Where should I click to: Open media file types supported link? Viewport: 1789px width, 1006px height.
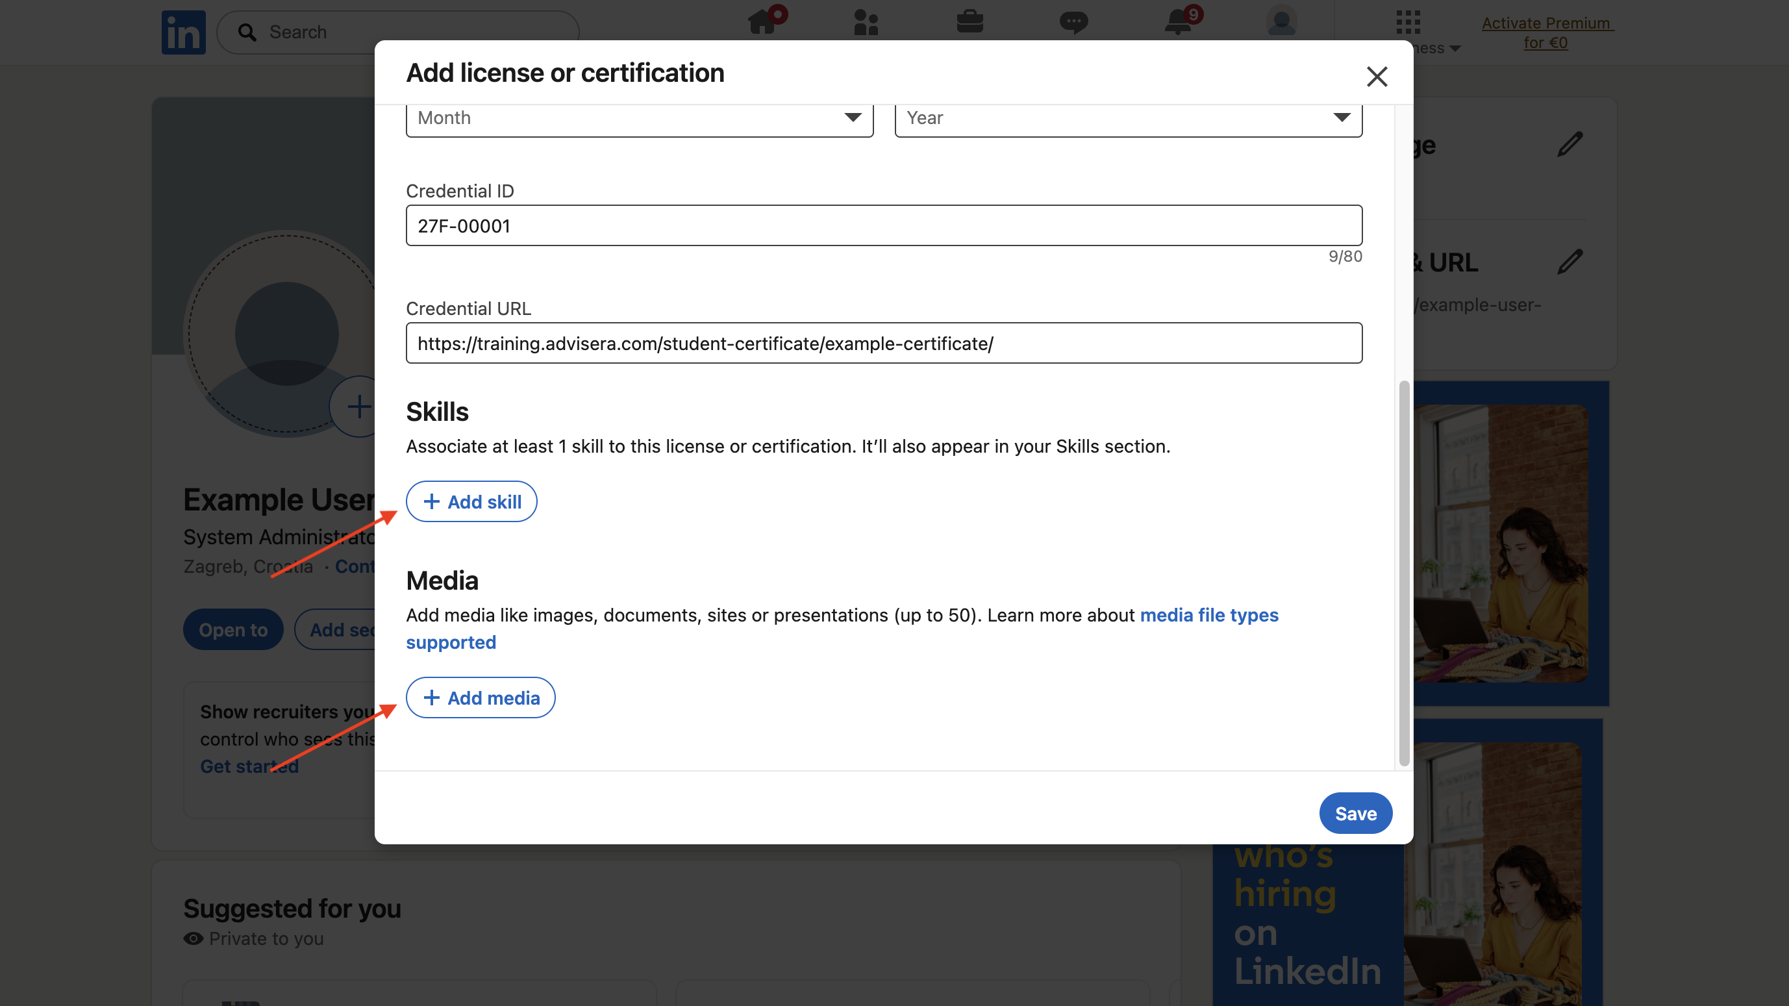pos(1209,615)
